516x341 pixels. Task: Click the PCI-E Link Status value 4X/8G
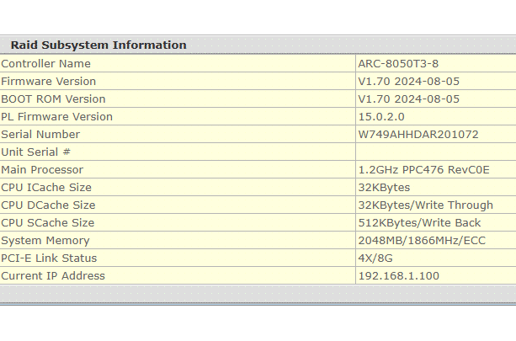pyautogui.click(x=375, y=258)
